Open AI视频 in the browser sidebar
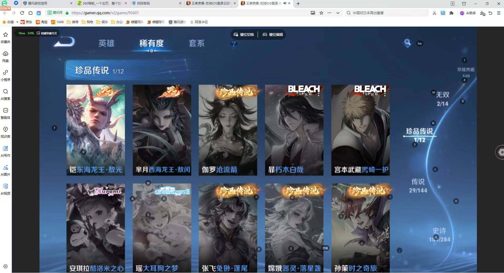 coord(6,189)
